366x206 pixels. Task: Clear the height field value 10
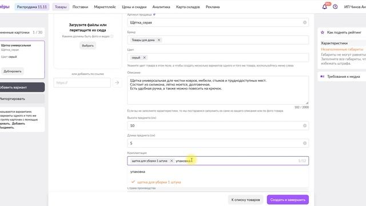pos(305,126)
